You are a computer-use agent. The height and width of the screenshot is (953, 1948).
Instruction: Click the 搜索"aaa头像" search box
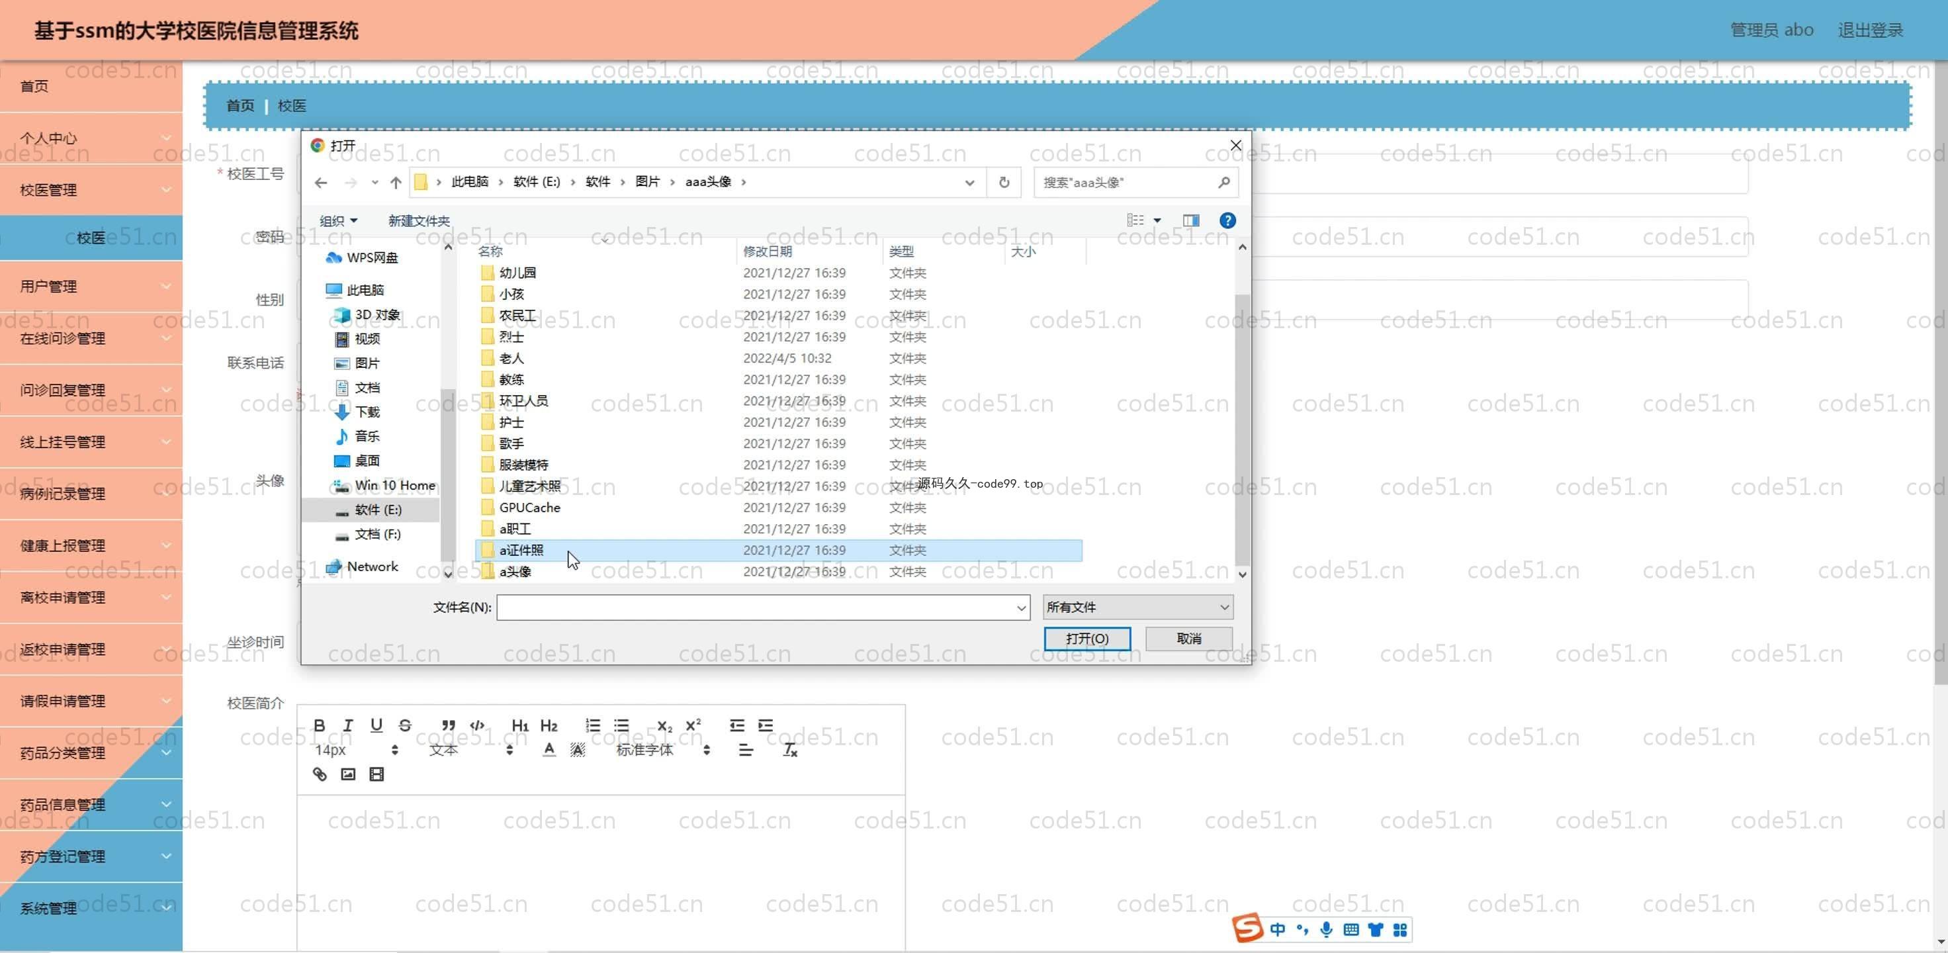click(1136, 182)
